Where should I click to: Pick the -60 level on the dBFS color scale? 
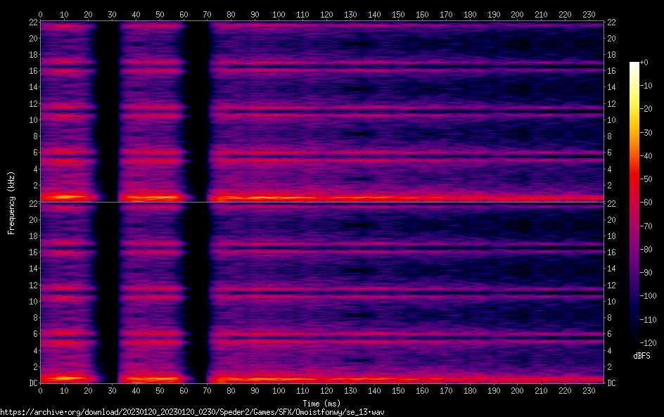pos(644,203)
